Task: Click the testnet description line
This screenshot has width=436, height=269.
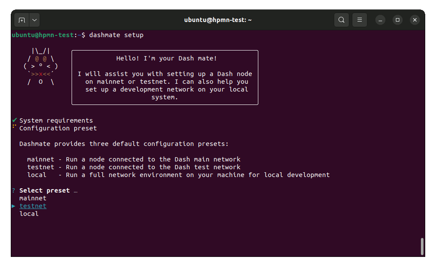Action: (134, 167)
